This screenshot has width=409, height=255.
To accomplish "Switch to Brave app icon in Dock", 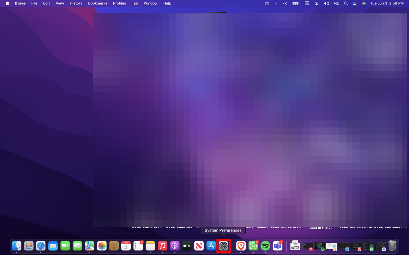I will [241, 246].
